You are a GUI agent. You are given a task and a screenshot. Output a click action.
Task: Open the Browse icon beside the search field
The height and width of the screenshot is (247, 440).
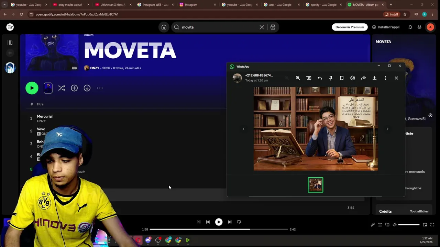(x=273, y=27)
